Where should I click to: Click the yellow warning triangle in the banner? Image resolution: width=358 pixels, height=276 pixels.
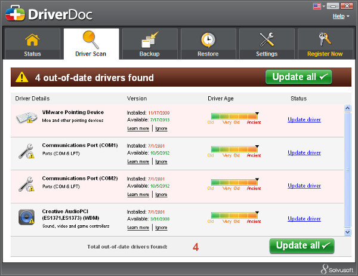[x=22, y=77]
